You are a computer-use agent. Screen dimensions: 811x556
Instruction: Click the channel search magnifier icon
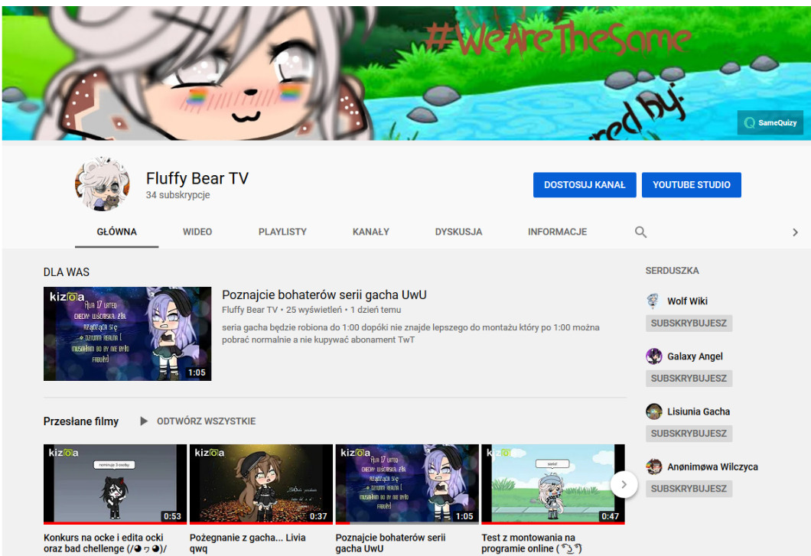click(x=641, y=232)
